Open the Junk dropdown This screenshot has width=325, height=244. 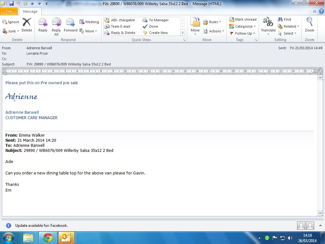click(x=10, y=31)
